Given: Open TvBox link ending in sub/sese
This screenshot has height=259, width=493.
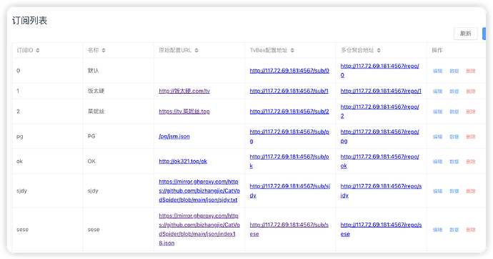Looking at the screenshot, I should pyautogui.click(x=289, y=230).
